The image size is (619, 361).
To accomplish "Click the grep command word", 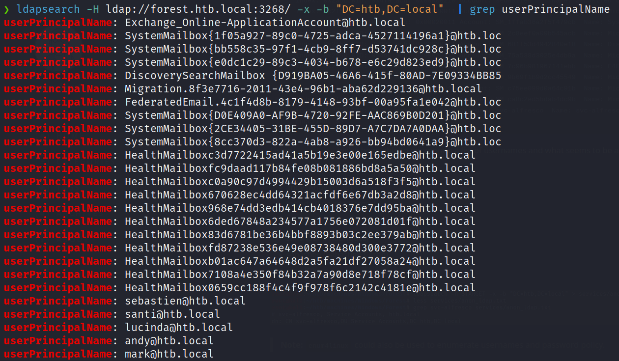I will point(482,9).
